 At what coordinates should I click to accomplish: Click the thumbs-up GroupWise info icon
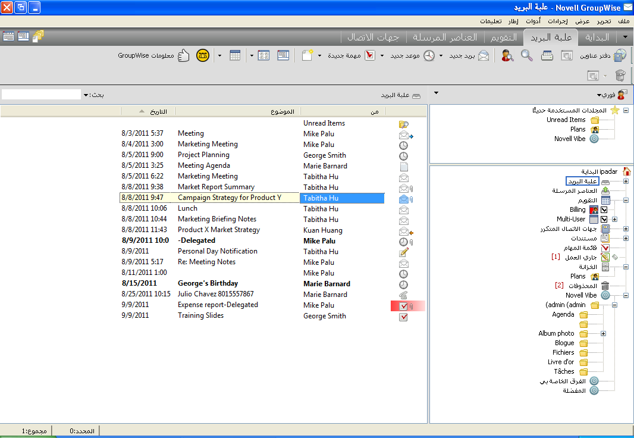[x=184, y=55]
